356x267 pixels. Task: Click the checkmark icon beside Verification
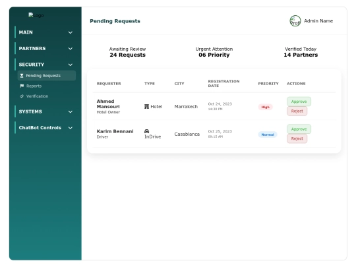[x=22, y=96]
